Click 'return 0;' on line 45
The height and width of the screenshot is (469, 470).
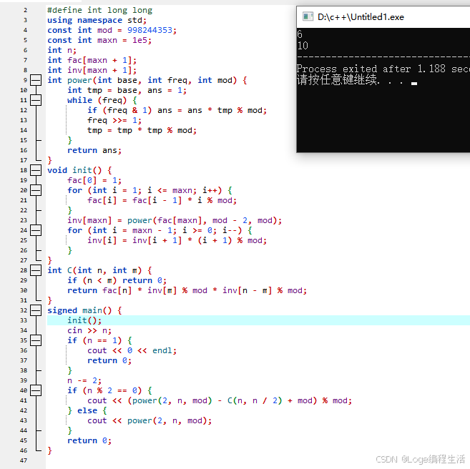(89, 440)
